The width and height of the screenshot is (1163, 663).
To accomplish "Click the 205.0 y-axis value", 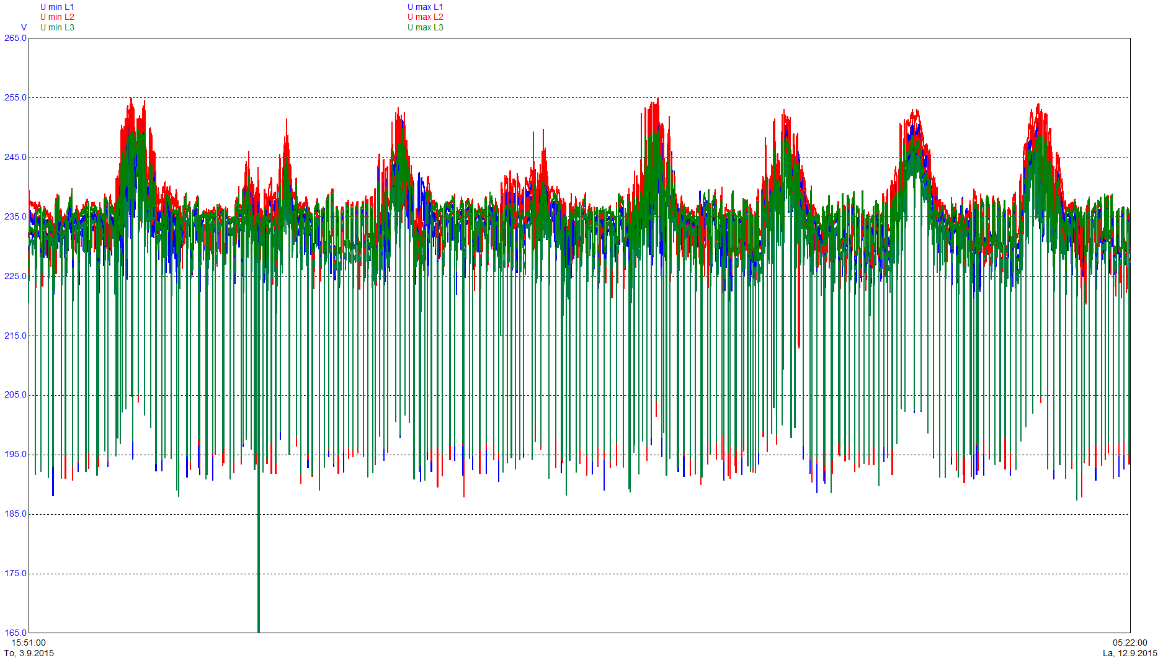I will click(16, 394).
